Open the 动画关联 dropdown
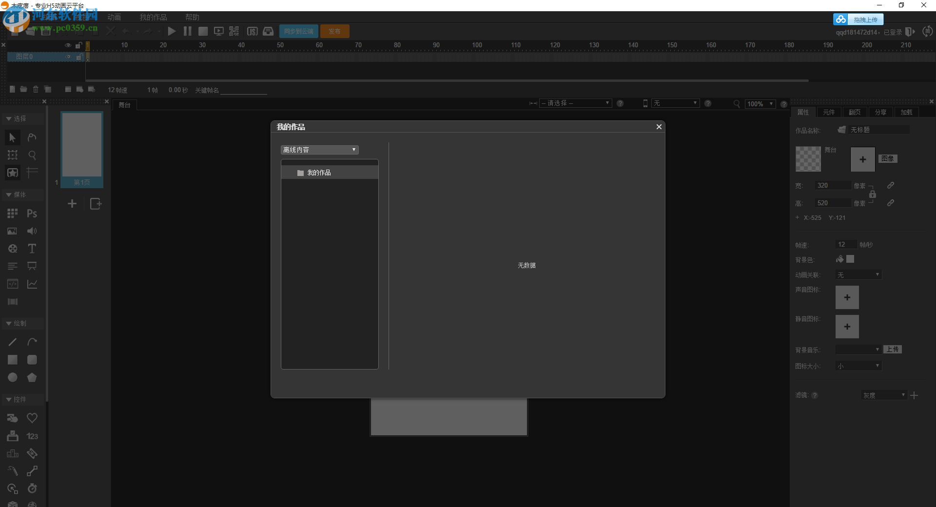 click(x=858, y=274)
